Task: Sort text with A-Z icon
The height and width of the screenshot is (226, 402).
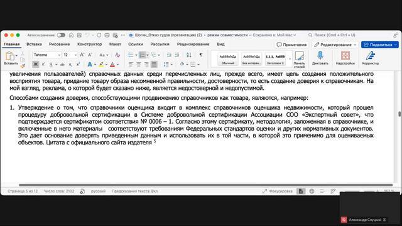Action: tap(189, 55)
